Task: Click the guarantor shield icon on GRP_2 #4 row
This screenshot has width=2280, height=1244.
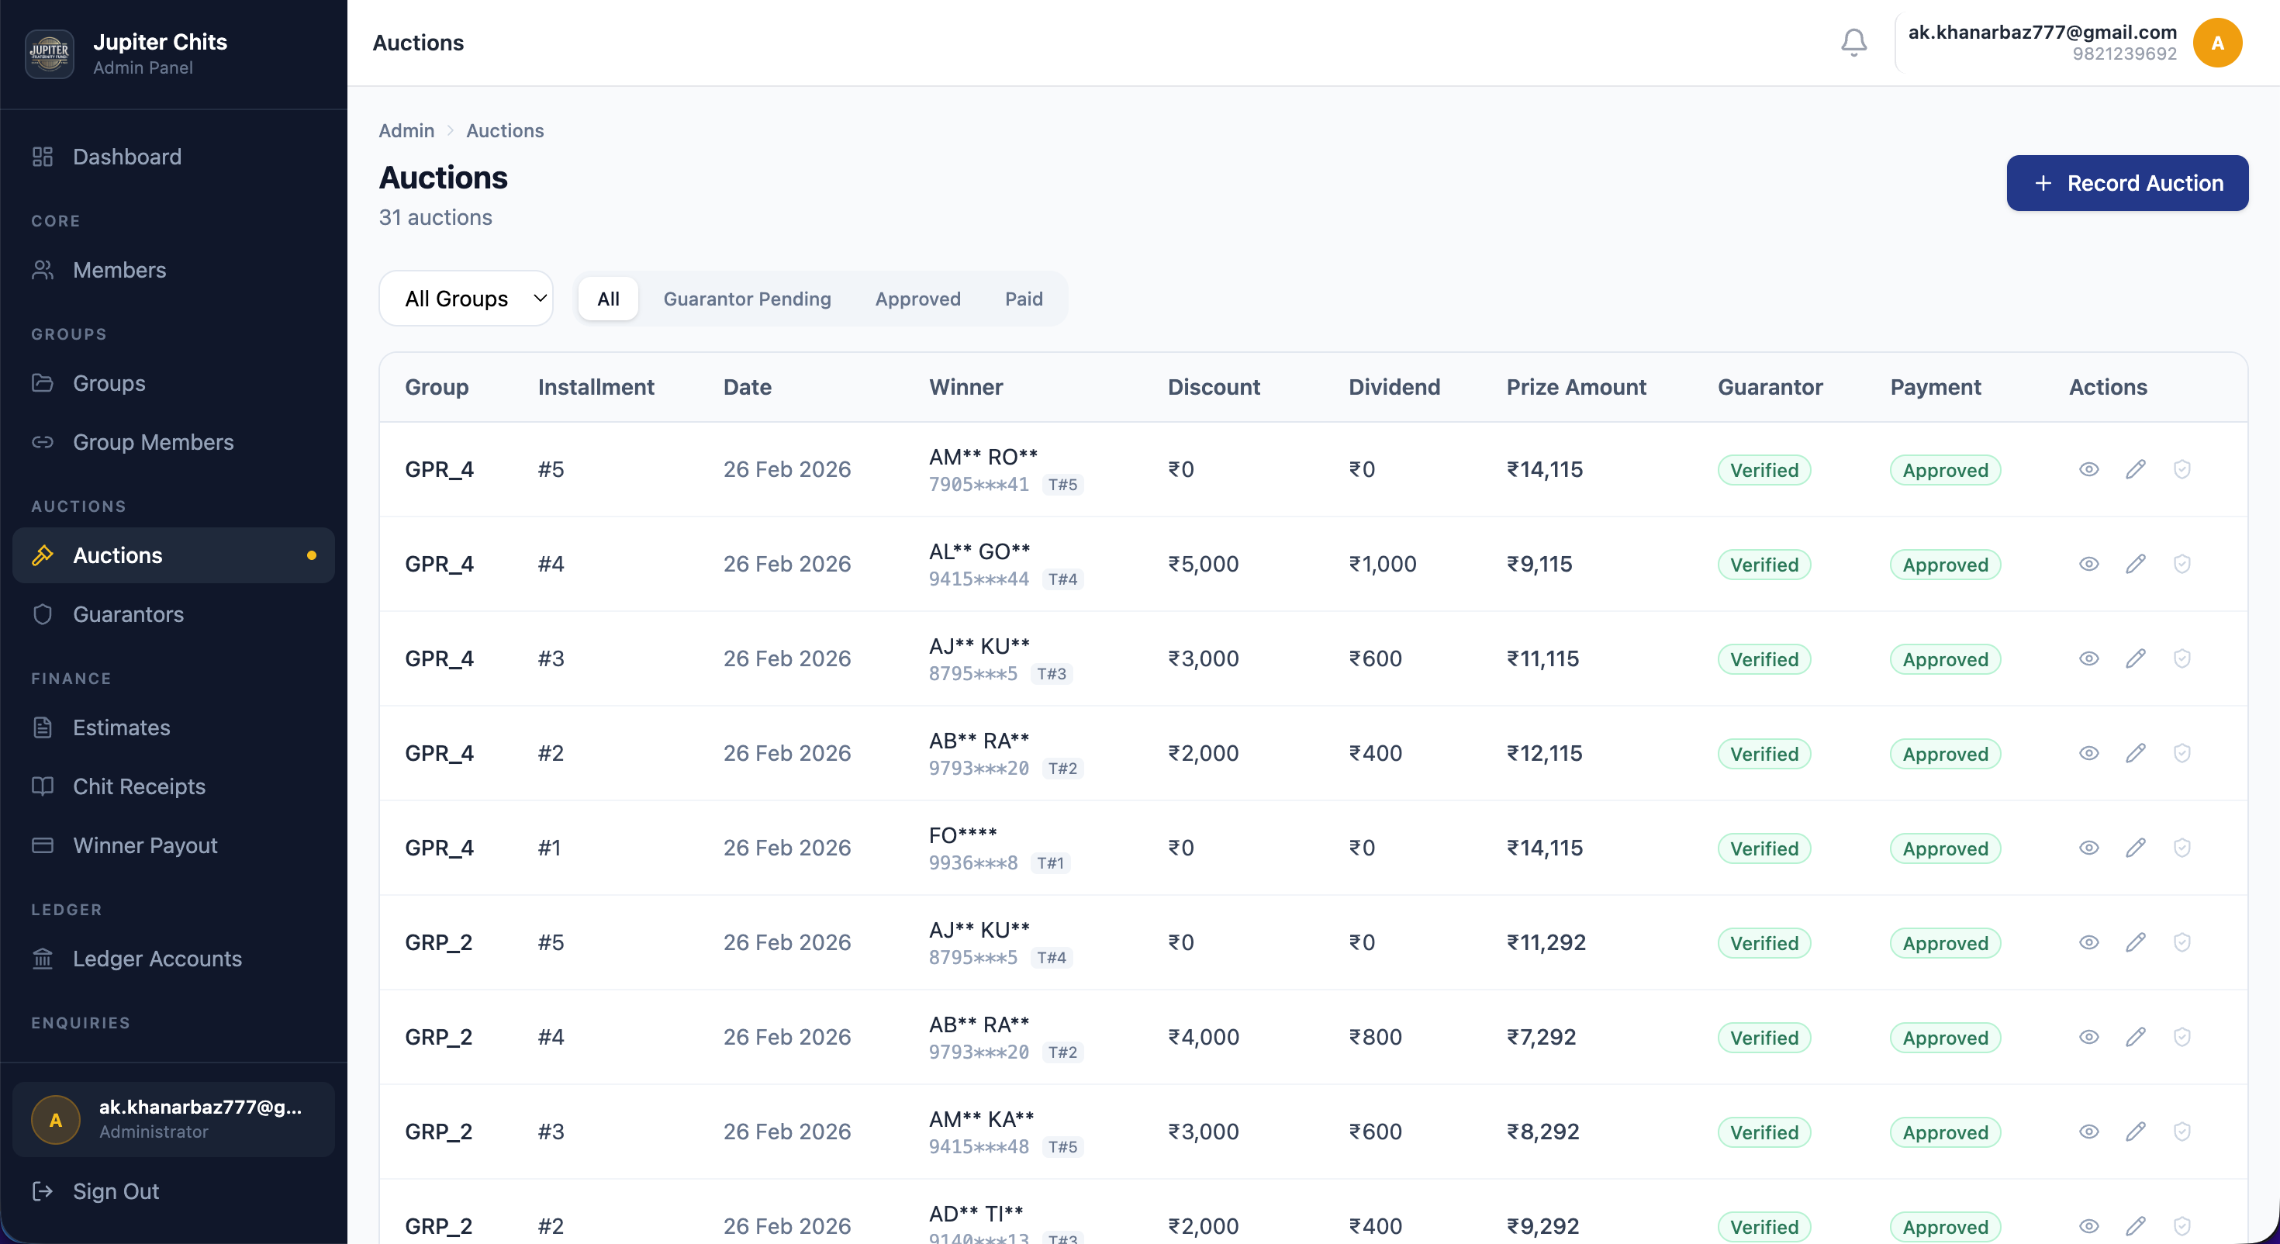Action: [x=2182, y=1037]
